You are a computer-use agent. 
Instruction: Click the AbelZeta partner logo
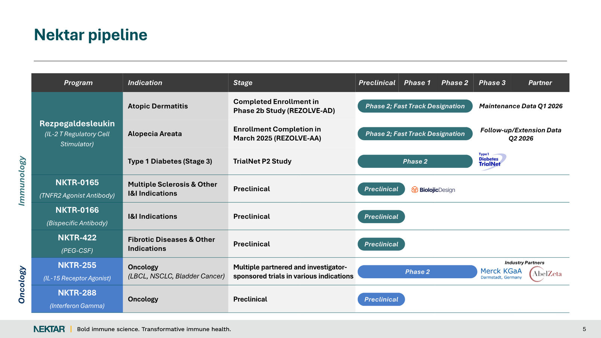(x=545, y=274)
